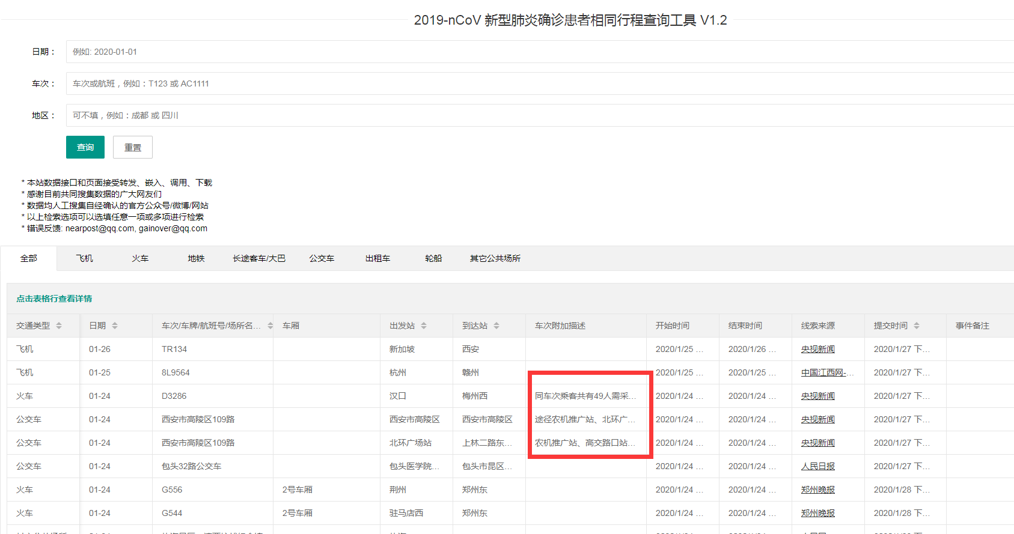Sort by 提交时间 column arrows
1014x534 pixels.
coord(917,326)
